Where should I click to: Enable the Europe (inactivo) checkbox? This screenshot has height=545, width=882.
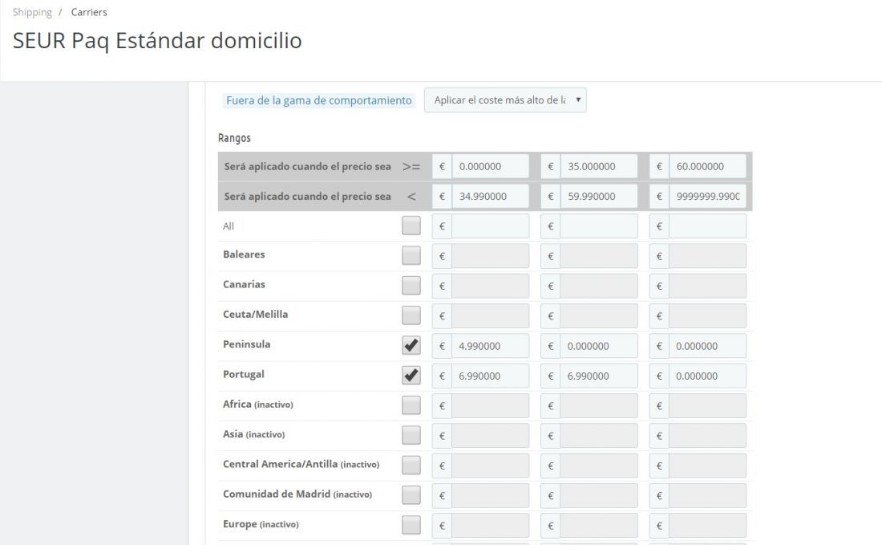411,525
